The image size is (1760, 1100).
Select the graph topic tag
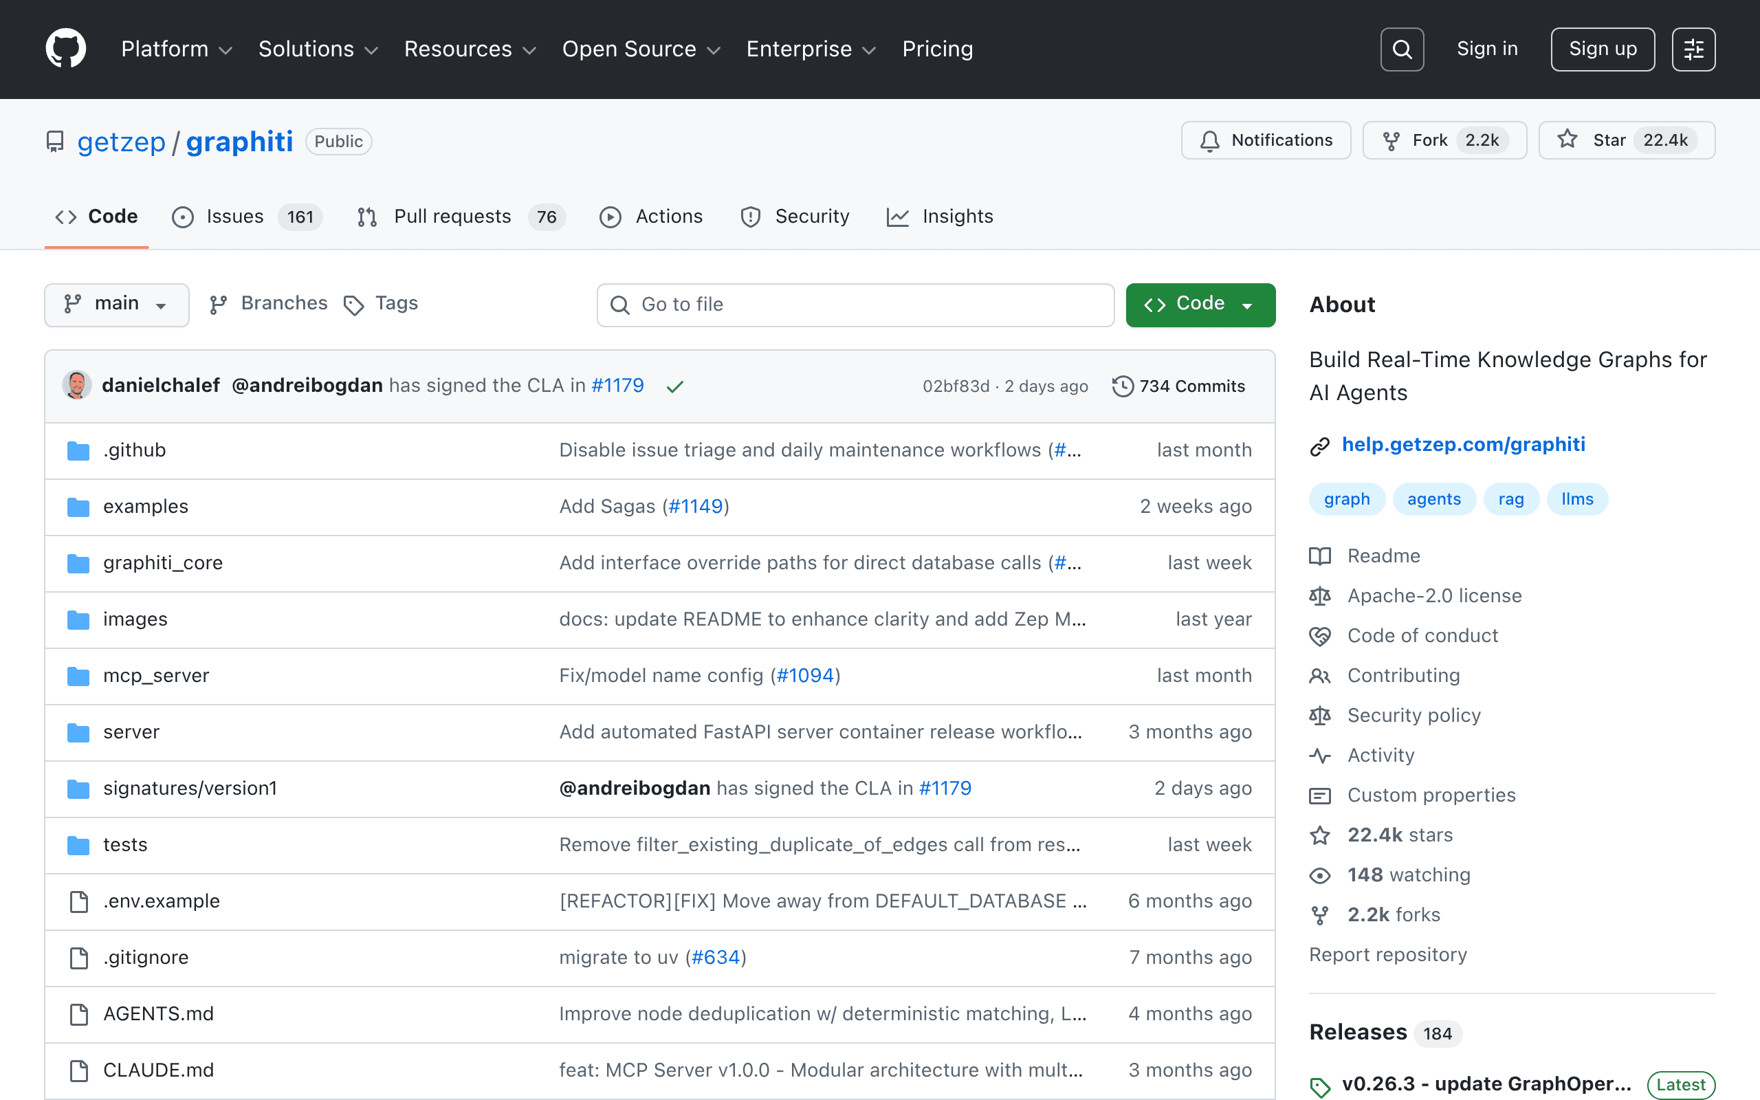click(x=1347, y=499)
